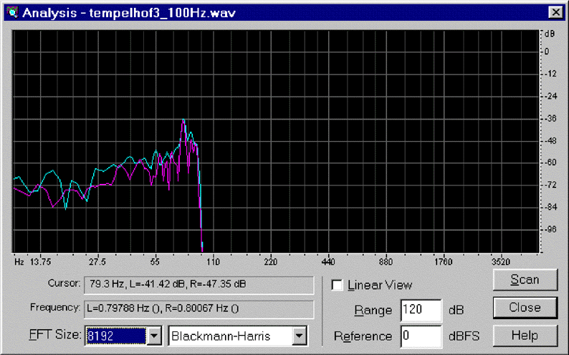Open the FFT Size dropdown arrow

tap(154, 336)
